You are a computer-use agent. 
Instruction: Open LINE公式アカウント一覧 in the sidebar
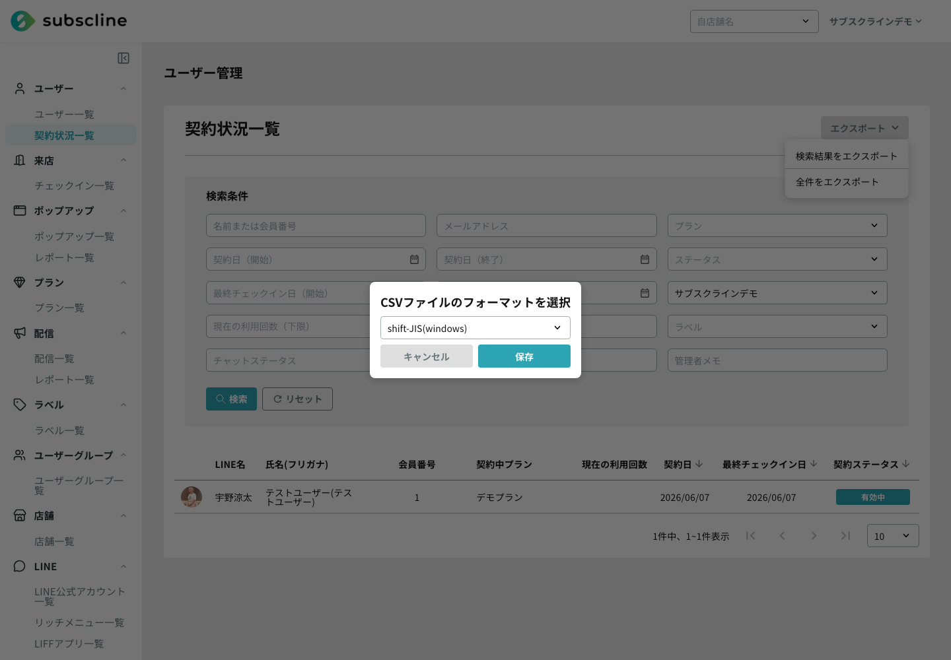(80, 596)
